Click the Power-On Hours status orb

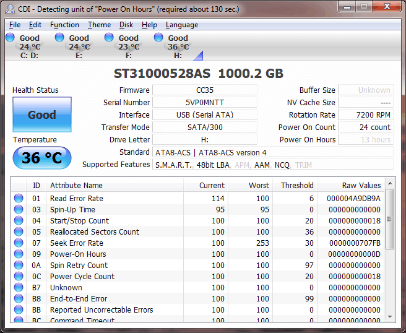(x=19, y=254)
